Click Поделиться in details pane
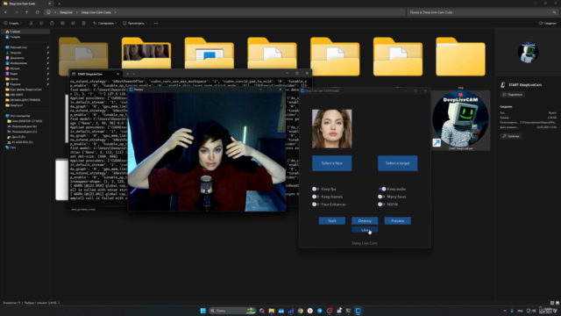This screenshot has height=316, width=561. (x=512, y=95)
